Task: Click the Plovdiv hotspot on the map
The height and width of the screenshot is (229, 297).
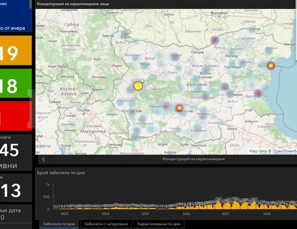Action: pyautogui.click(x=179, y=108)
